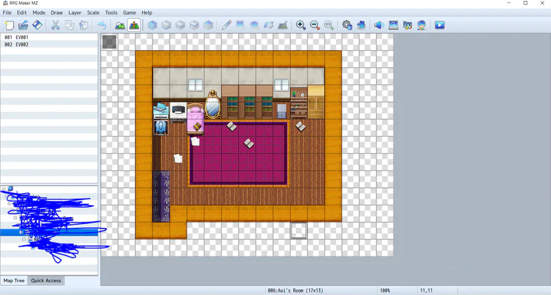Click the map name 006:Aoi's Room status text
Screen dimensions: 551x295
pyautogui.click(x=296, y=291)
